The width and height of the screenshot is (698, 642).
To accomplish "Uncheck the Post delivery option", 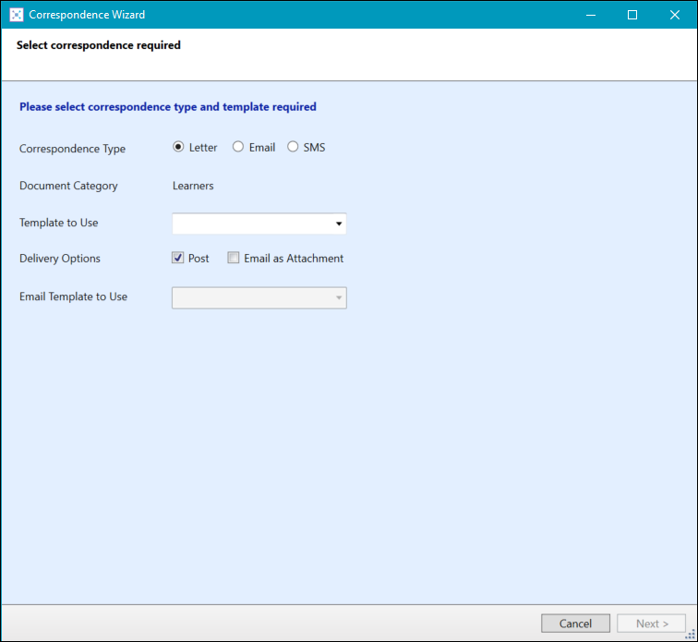I will click(178, 259).
